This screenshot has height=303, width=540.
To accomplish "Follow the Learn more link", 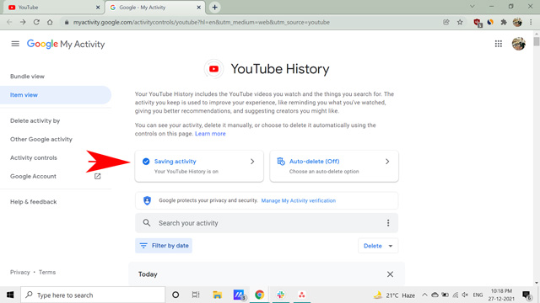I will (x=210, y=134).
